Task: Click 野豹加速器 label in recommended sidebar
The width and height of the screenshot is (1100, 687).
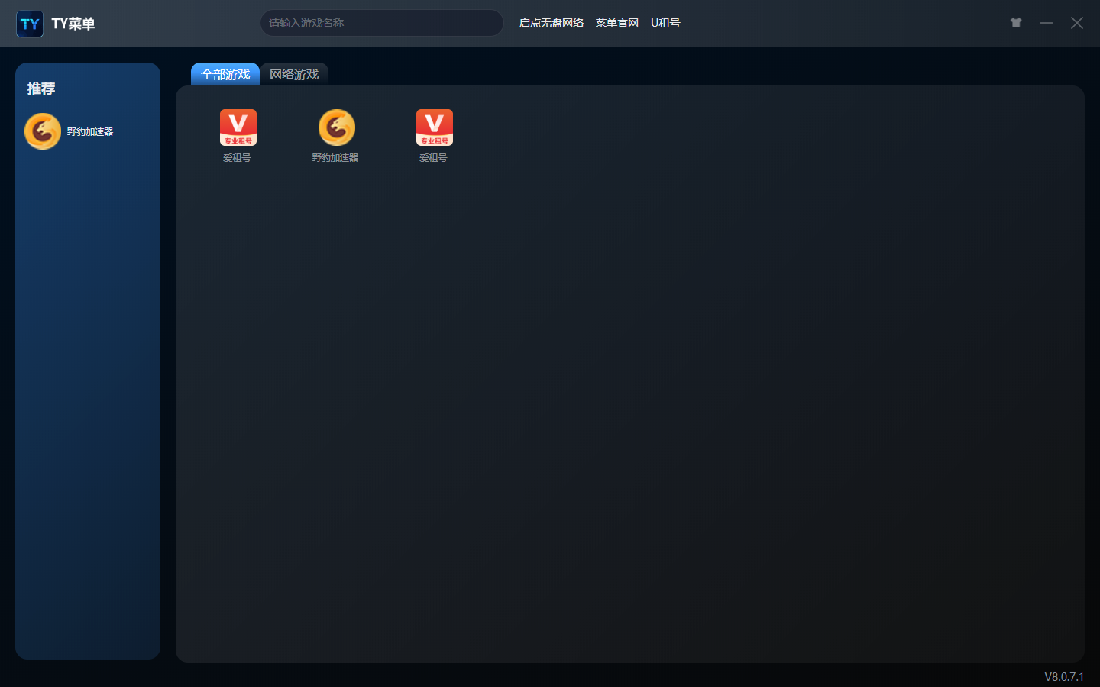Action: pos(90,131)
